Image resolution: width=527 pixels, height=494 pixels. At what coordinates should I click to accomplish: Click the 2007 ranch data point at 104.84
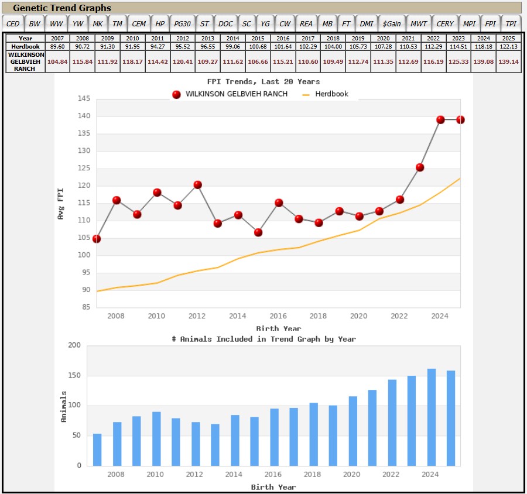97,239
